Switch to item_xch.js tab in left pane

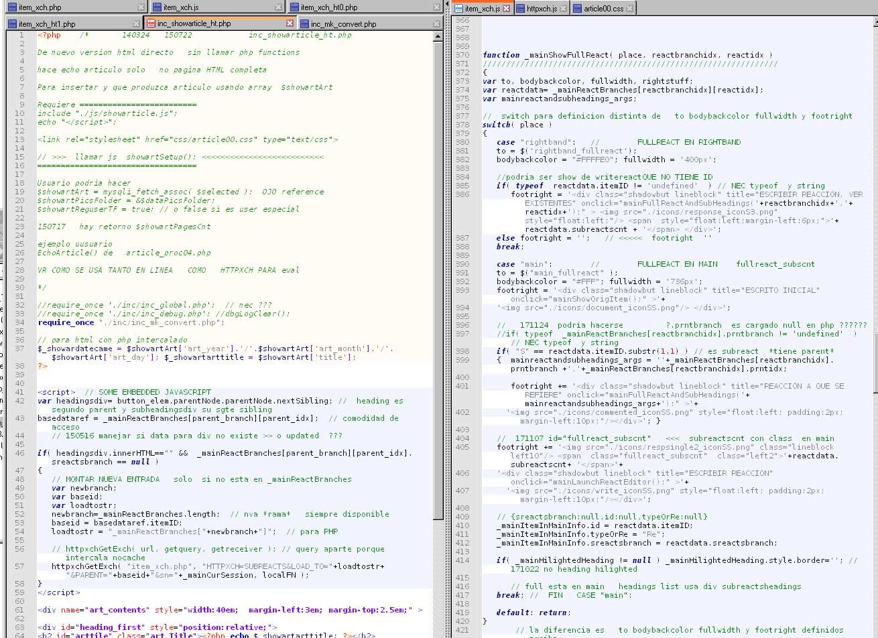pos(216,7)
